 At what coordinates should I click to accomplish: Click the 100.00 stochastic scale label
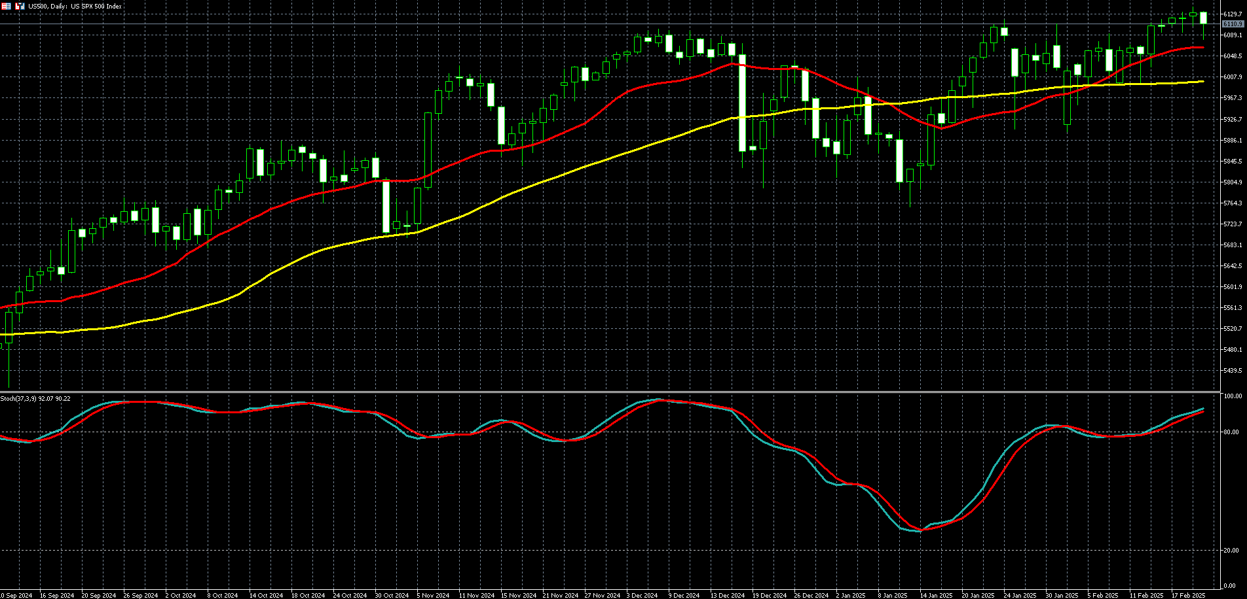tap(1233, 396)
